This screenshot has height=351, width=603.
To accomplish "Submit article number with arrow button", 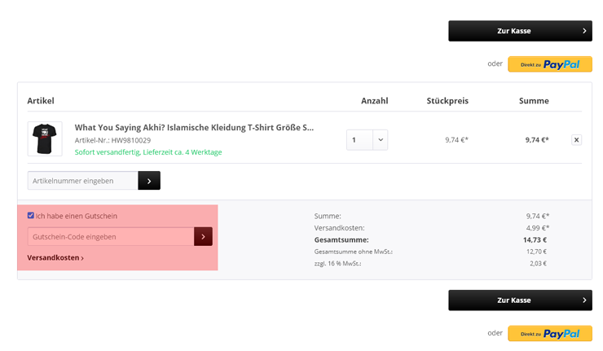I will point(149,181).
